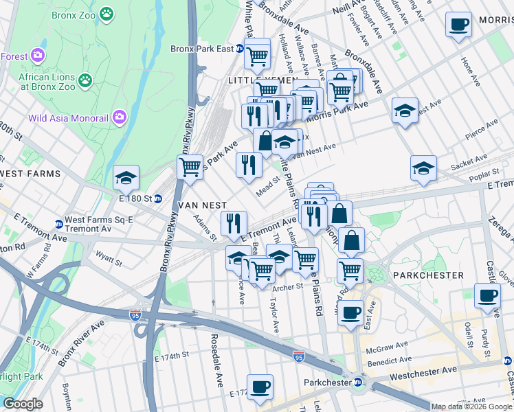Open the Google logo link
This screenshot has height=412, width=514.
23,404
